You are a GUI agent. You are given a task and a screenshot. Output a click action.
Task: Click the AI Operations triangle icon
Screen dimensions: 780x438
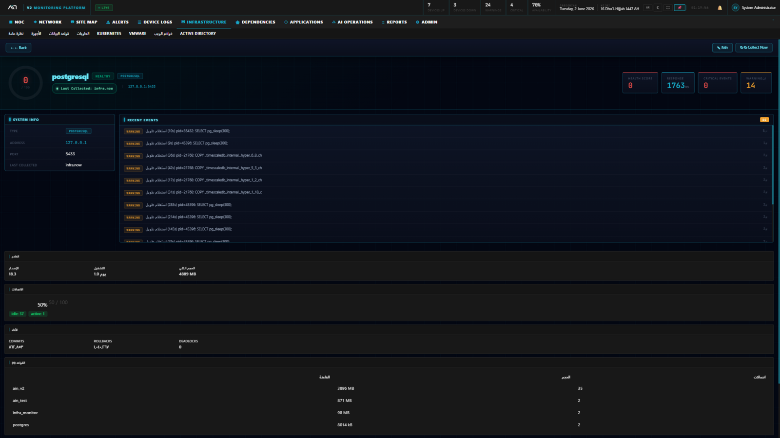tap(334, 22)
